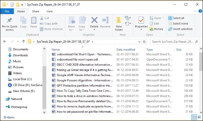Click the Rename icon
The height and width of the screenshot is (121, 203).
[x=105, y=20]
